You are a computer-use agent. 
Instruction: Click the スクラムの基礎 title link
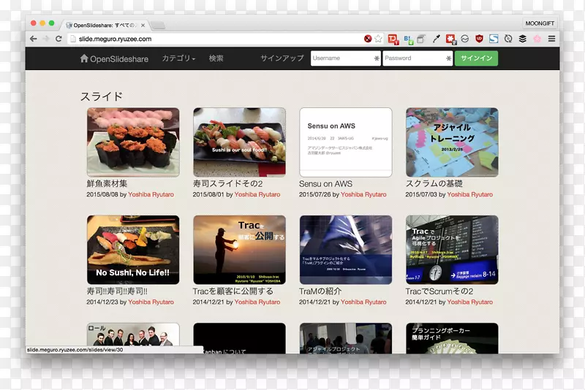coord(434,183)
